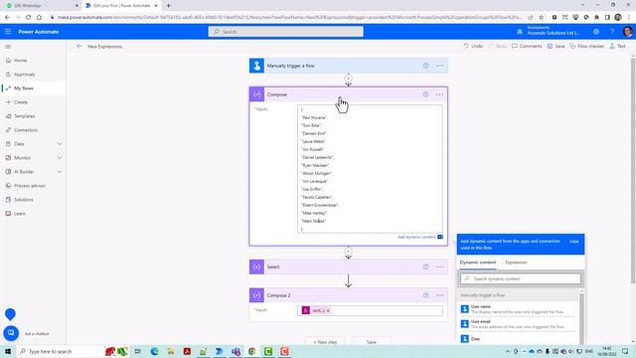Open the trigger card's ellipsis menu
This screenshot has height=358, width=636.
tap(439, 66)
